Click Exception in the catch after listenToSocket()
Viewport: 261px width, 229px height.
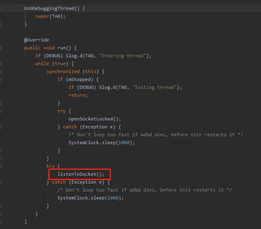[84, 182]
